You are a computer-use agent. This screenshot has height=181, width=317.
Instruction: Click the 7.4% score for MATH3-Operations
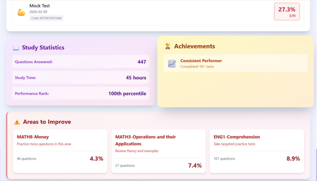coord(195,165)
